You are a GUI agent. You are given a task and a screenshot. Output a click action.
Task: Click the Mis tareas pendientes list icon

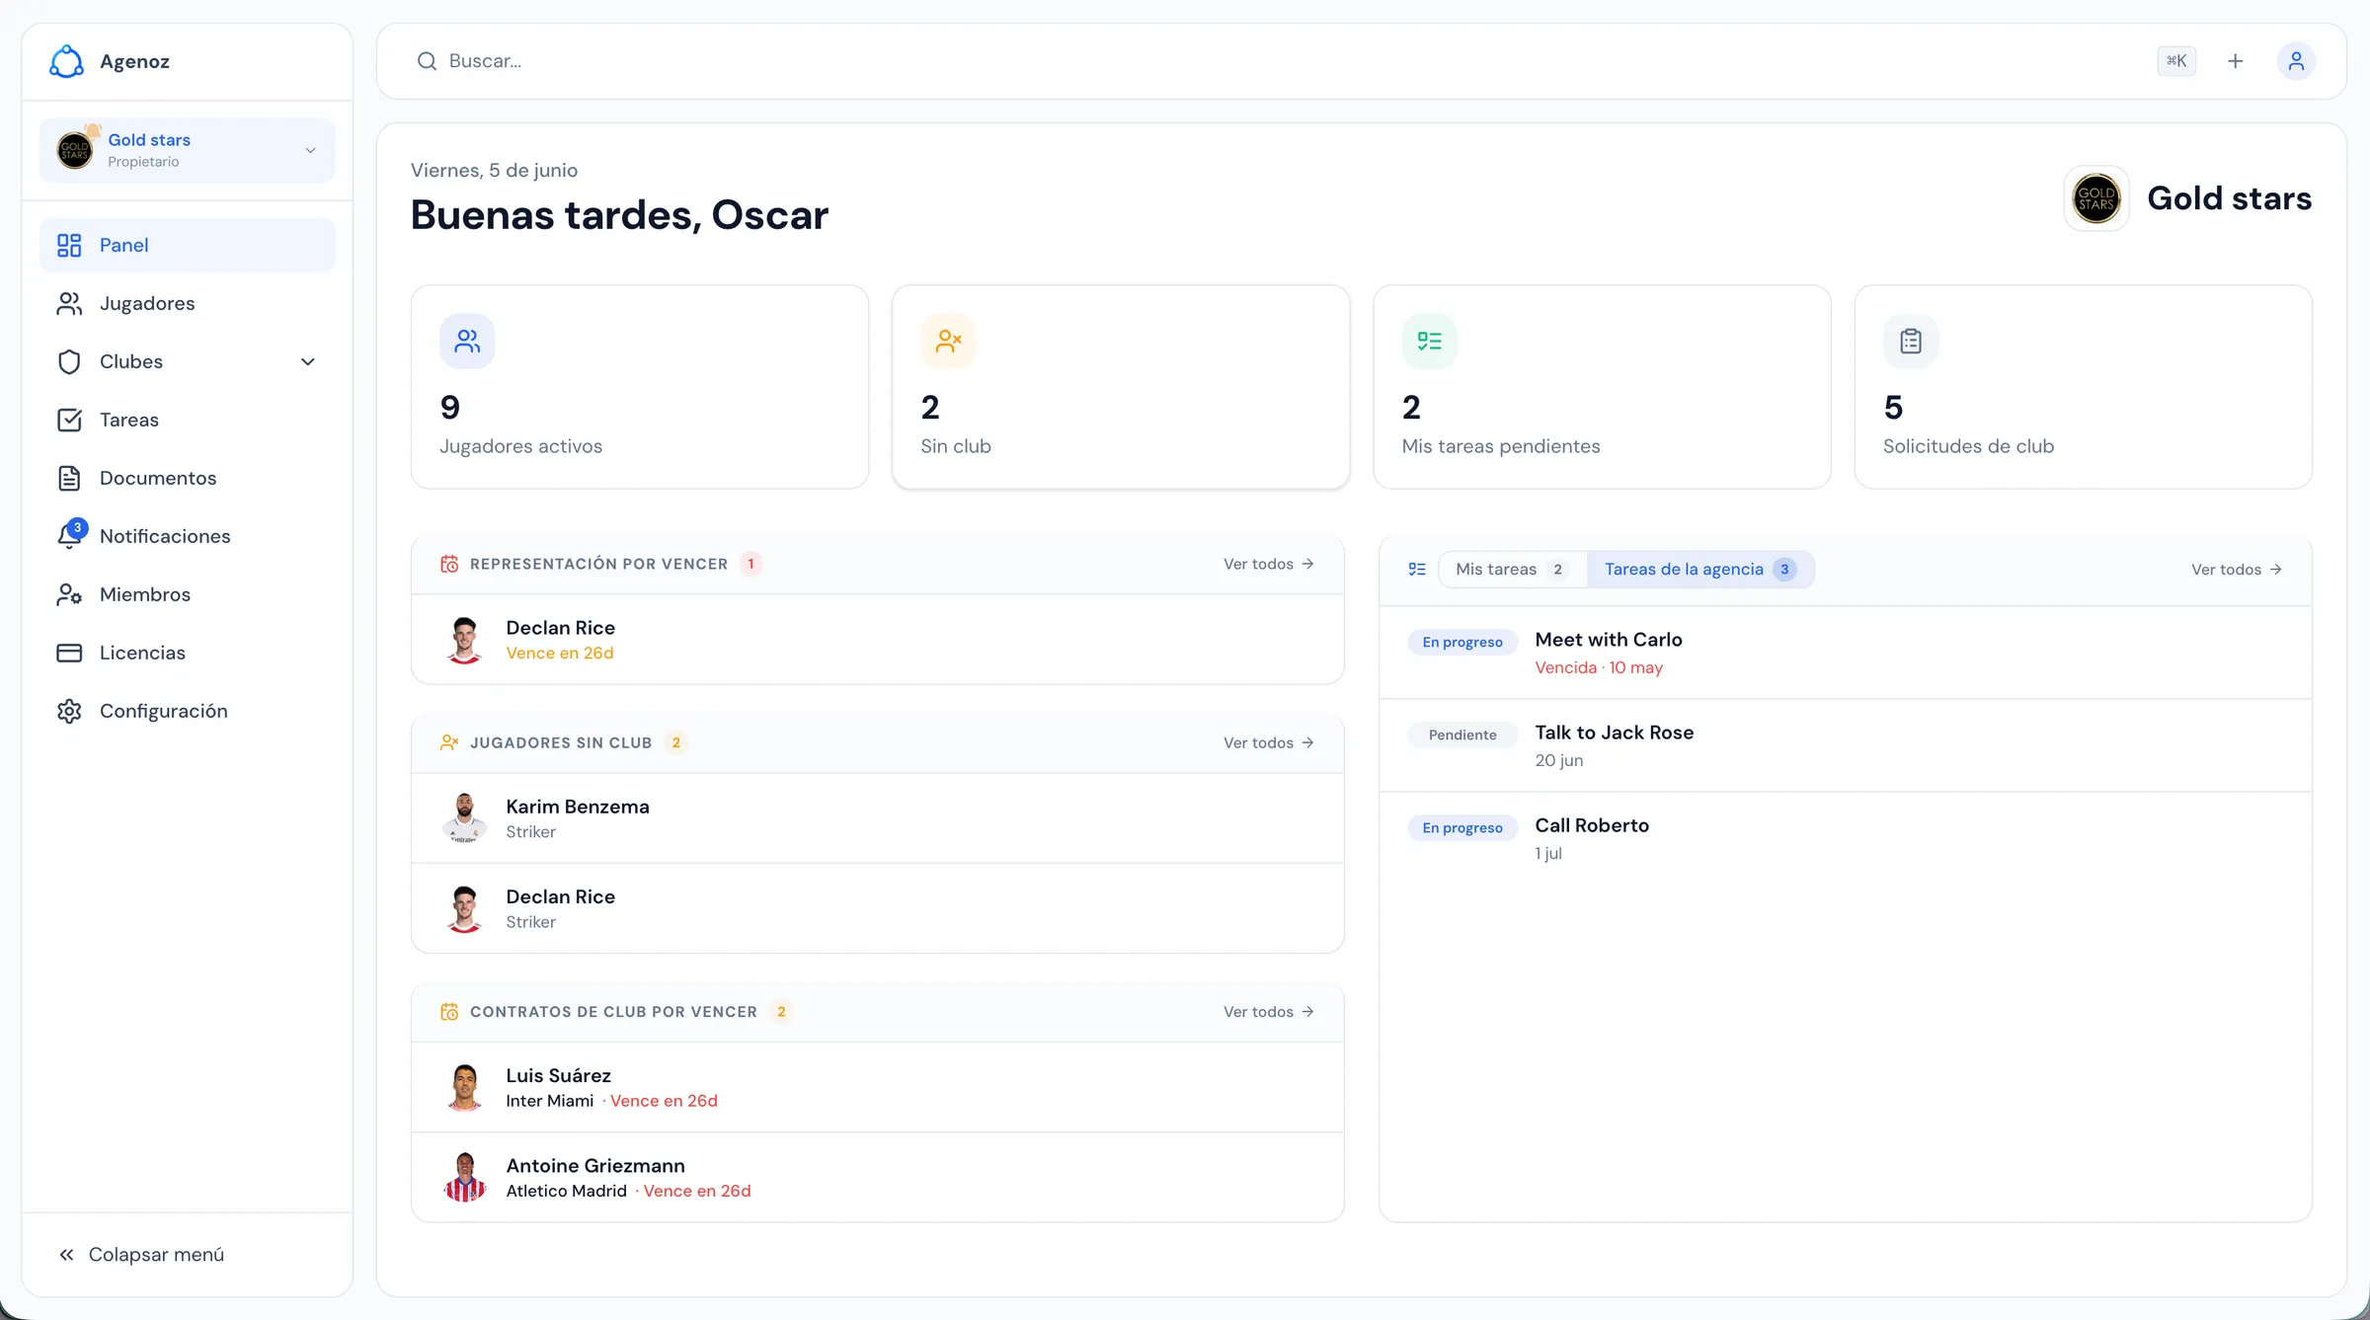pyautogui.click(x=1429, y=342)
